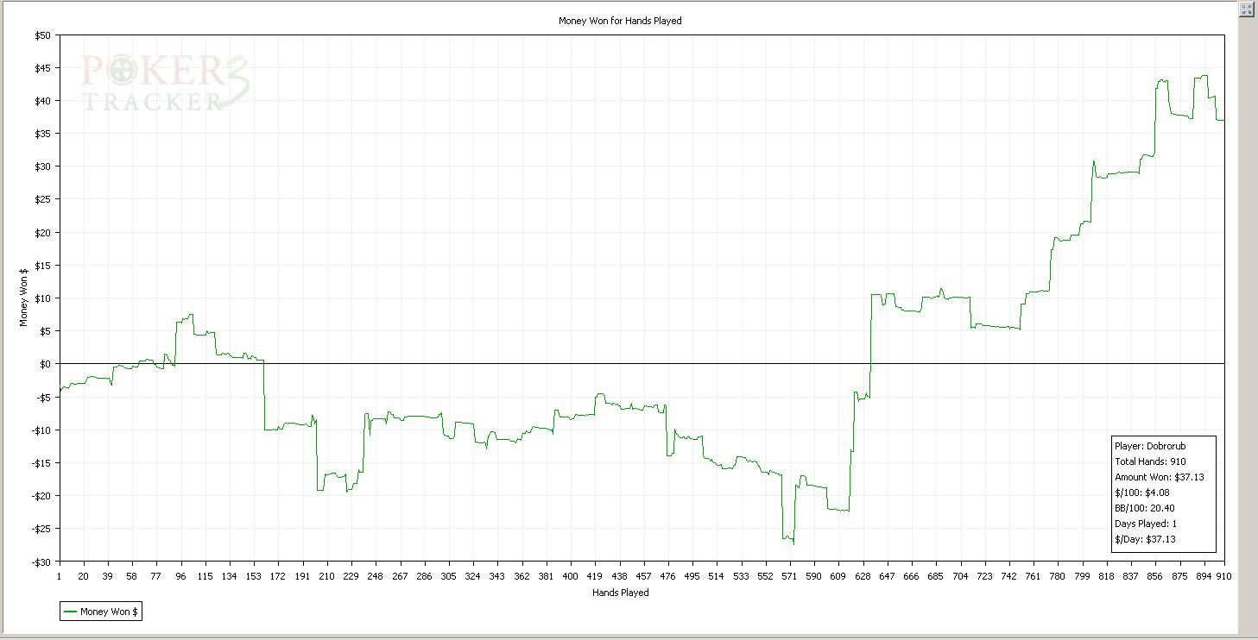Click the chart title 'Money Won for Hands Played'
Image resolution: width=1258 pixels, height=640 pixels.
tap(620, 21)
